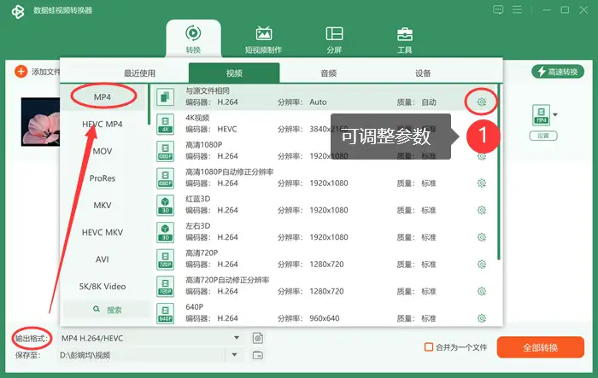
Task: Select the 高清1080P preset icon
Action: [165, 151]
